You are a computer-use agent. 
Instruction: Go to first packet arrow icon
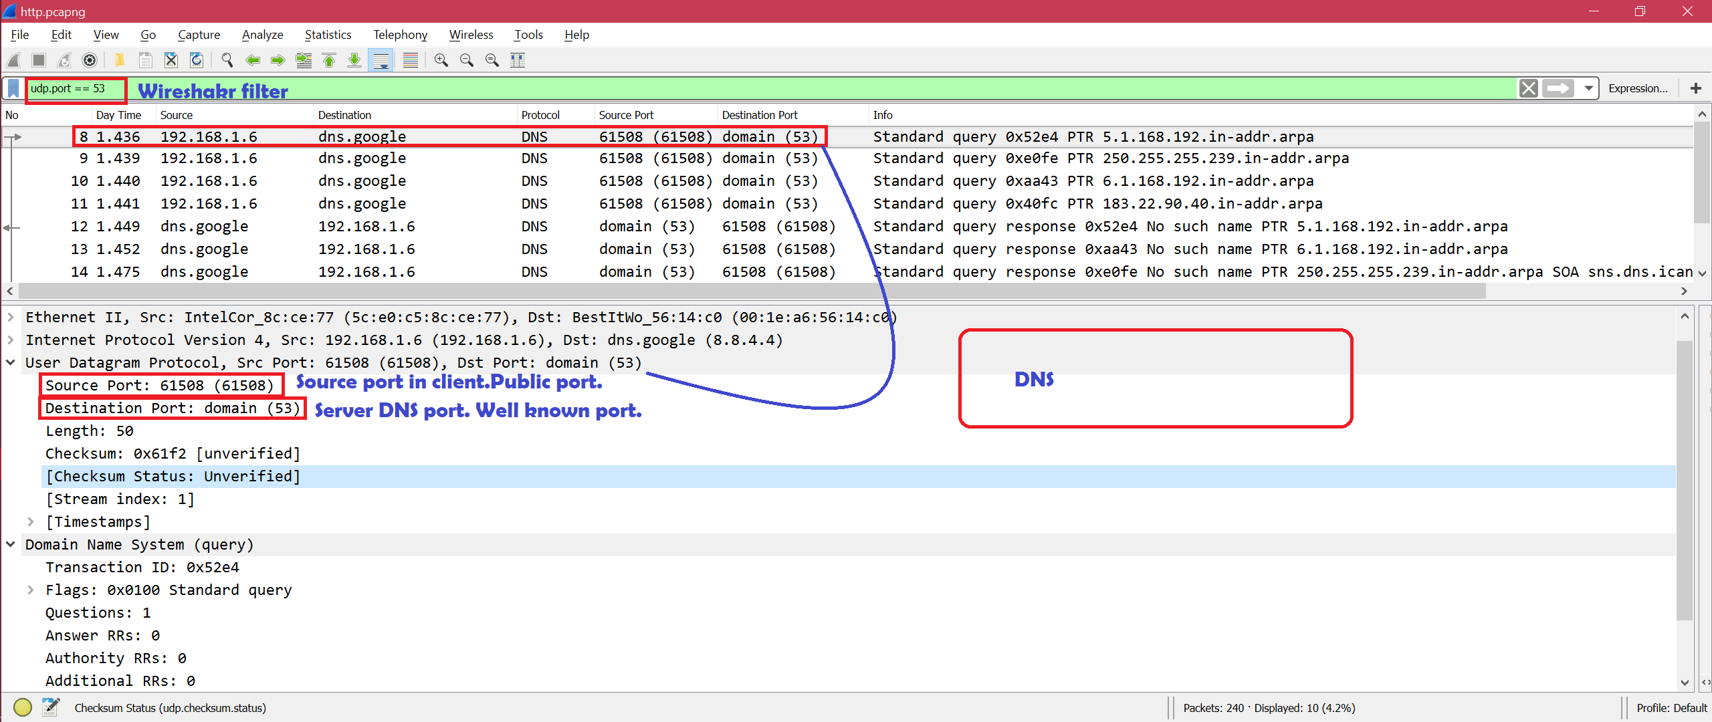[329, 60]
